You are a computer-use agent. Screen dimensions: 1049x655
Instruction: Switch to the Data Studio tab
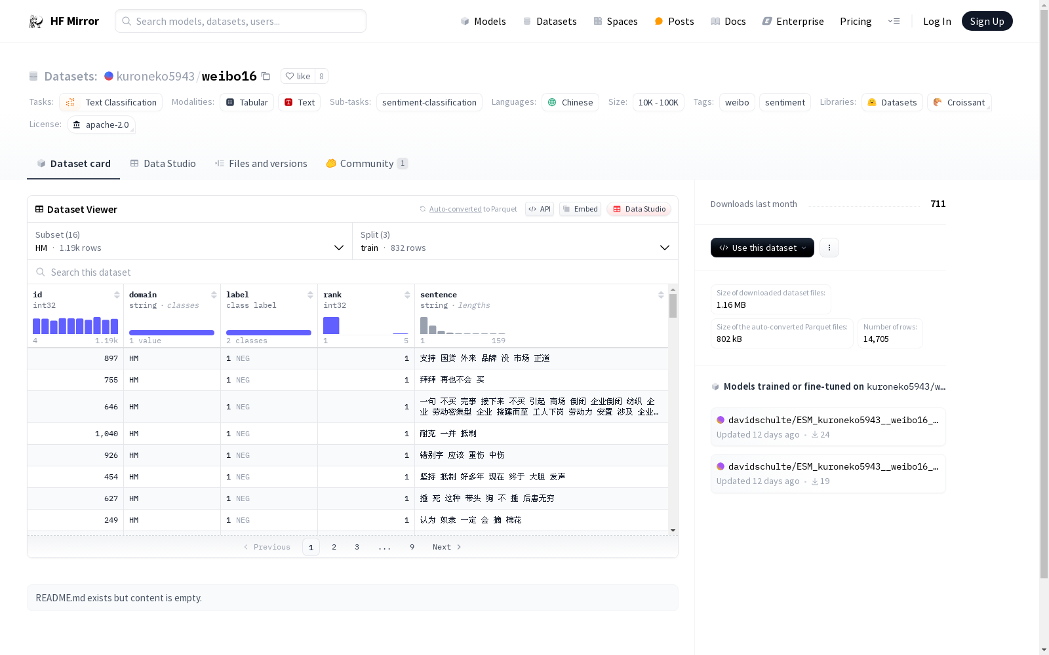(x=163, y=164)
